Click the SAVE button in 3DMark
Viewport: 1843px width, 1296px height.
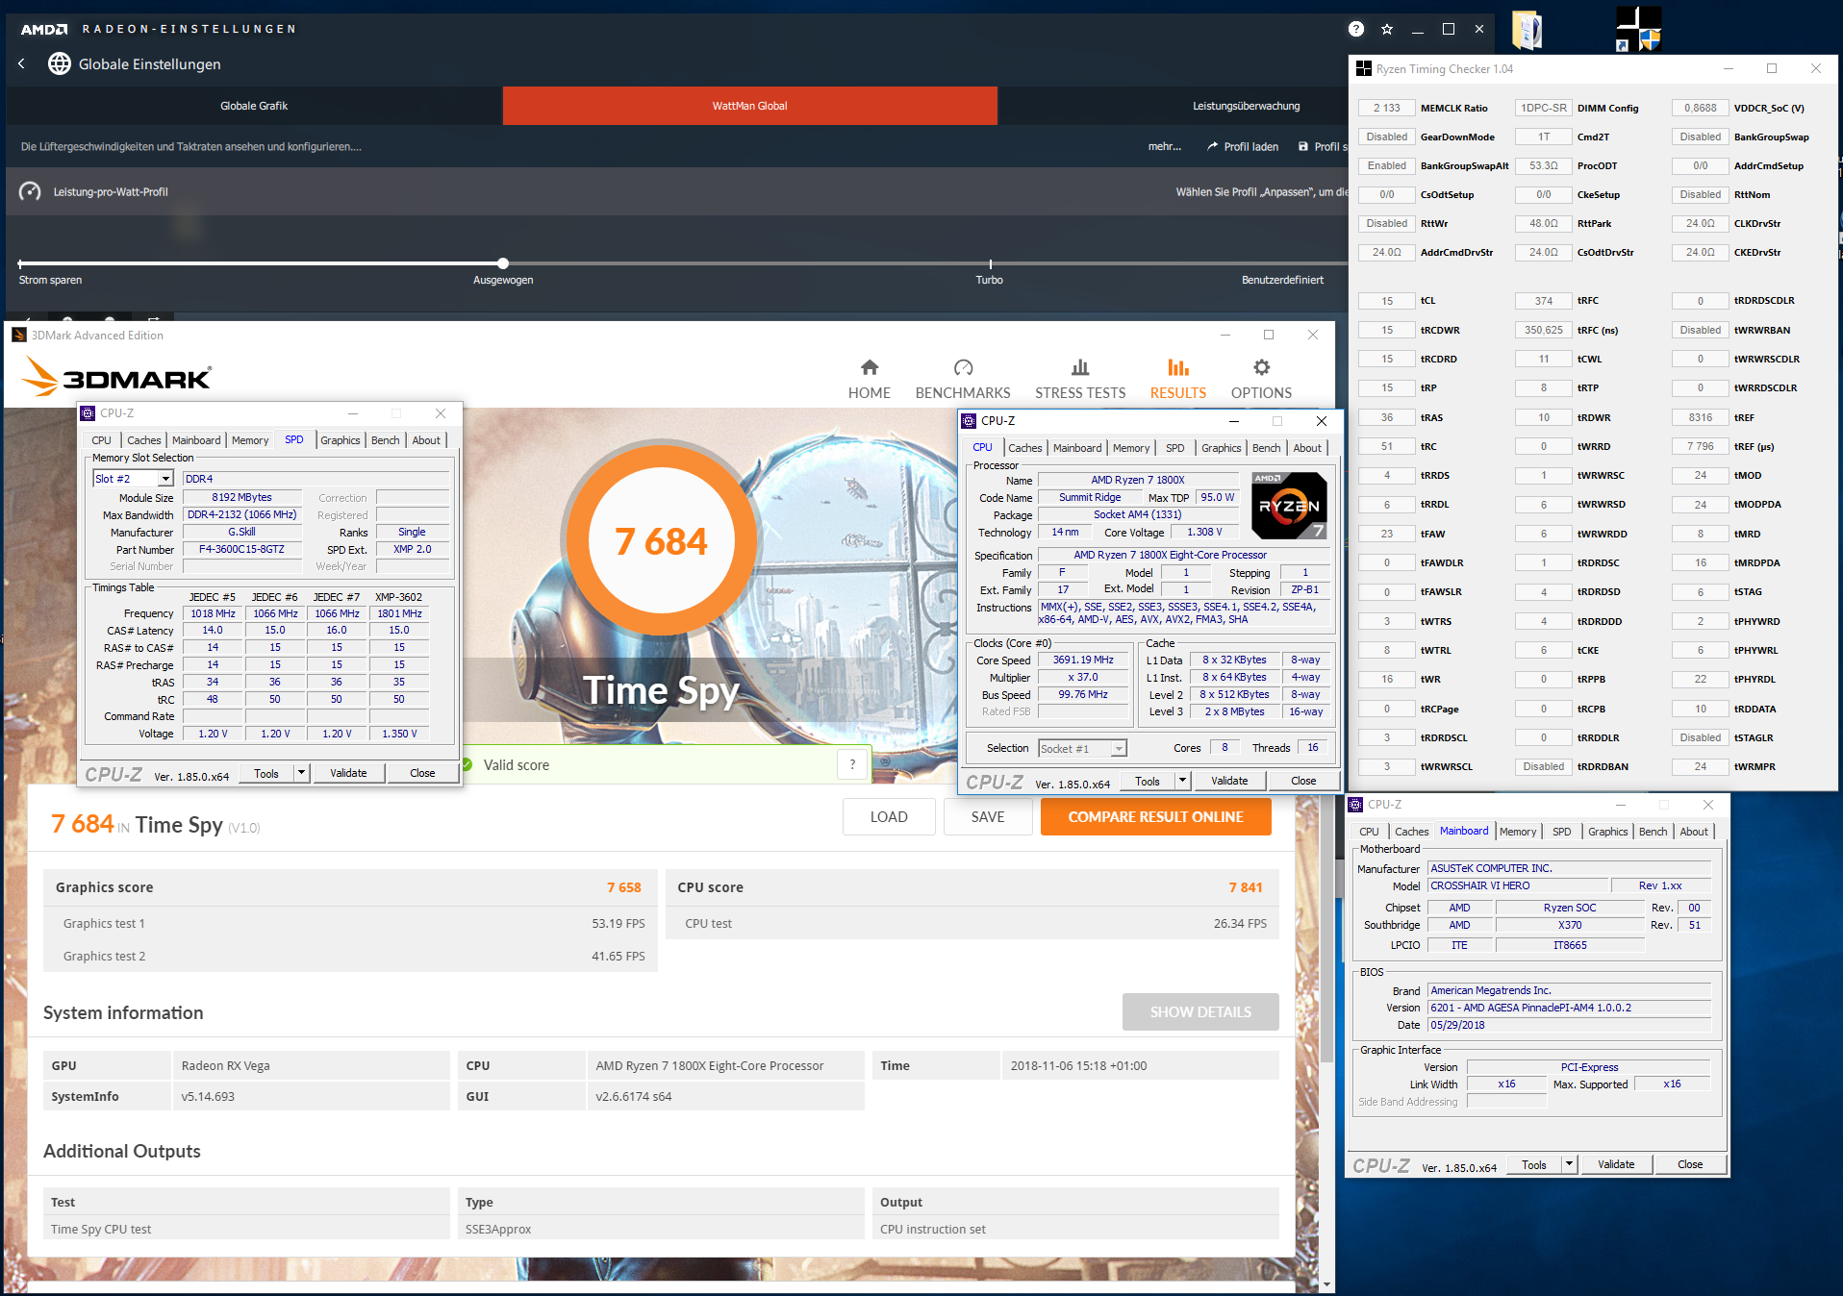988,817
